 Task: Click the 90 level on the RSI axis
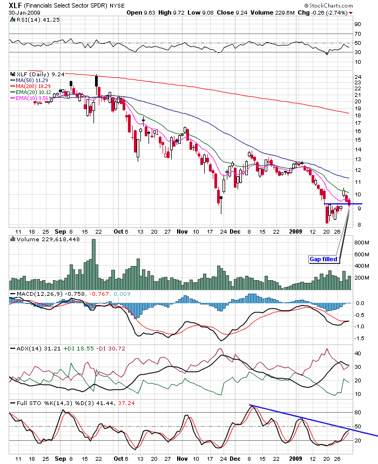pos(357,24)
